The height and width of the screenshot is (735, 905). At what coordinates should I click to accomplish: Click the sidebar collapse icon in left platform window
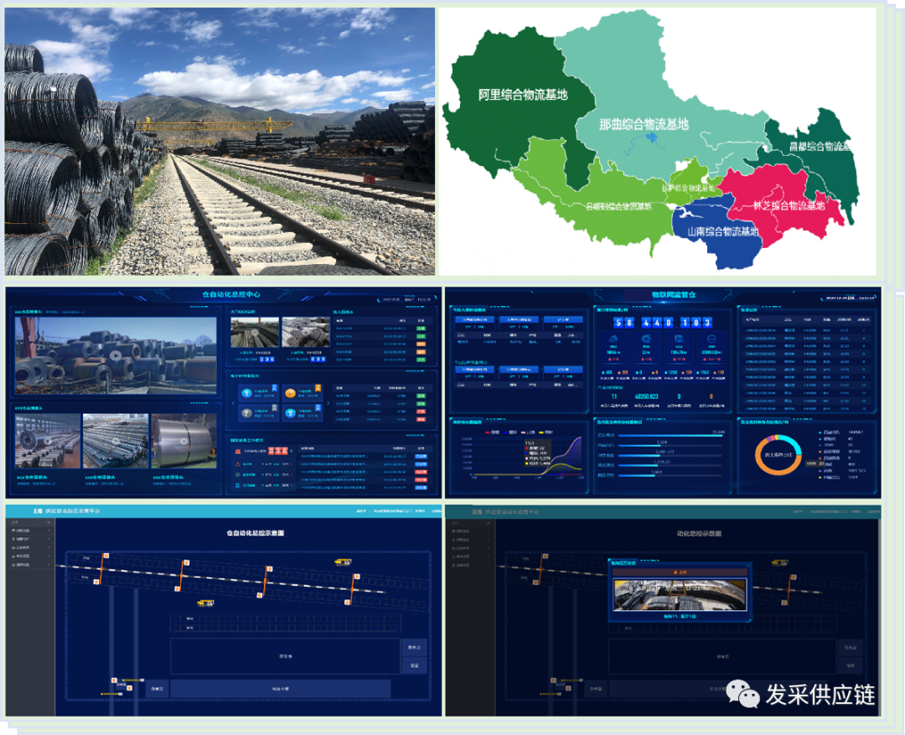49,522
